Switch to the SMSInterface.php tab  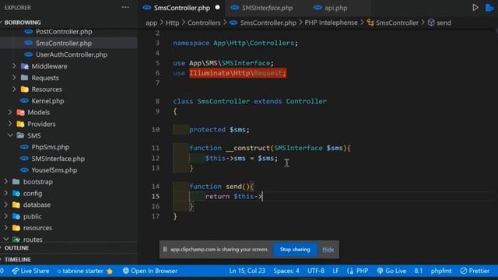[267, 8]
